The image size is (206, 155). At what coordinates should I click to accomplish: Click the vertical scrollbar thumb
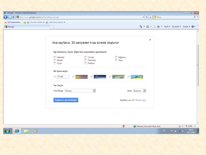(x=197, y=65)
